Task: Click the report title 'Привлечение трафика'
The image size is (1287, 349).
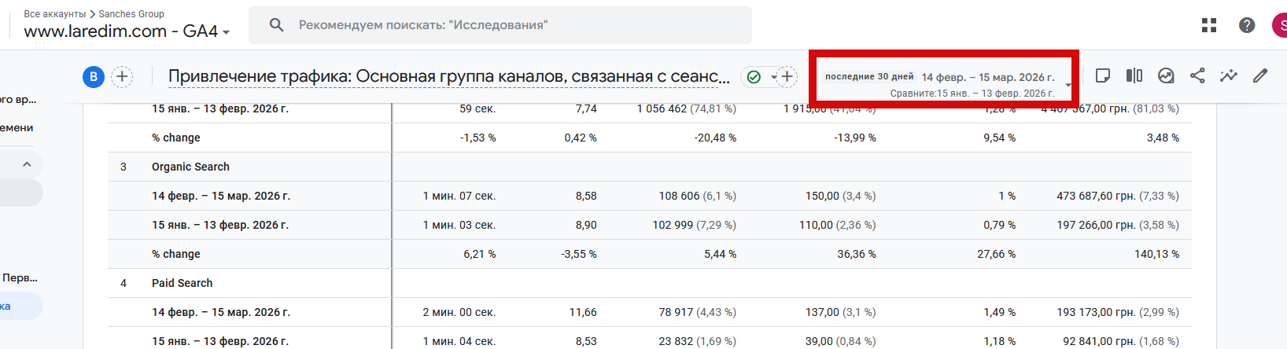Action: [448, 76]
